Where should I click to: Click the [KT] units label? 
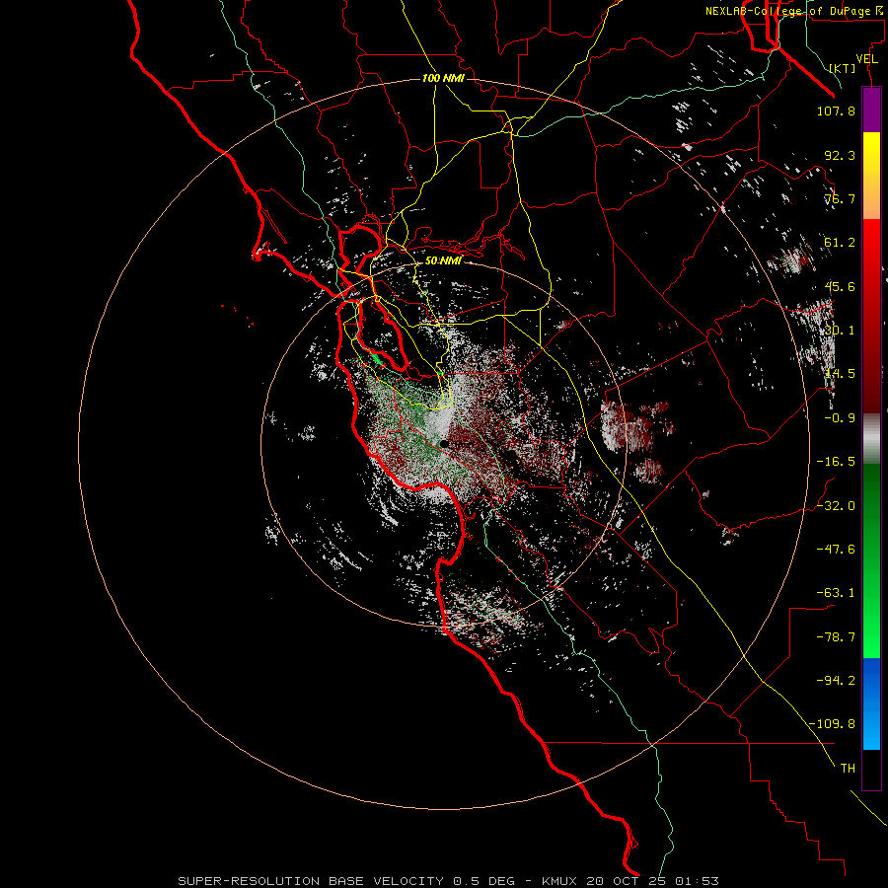(x=843, y=69)
